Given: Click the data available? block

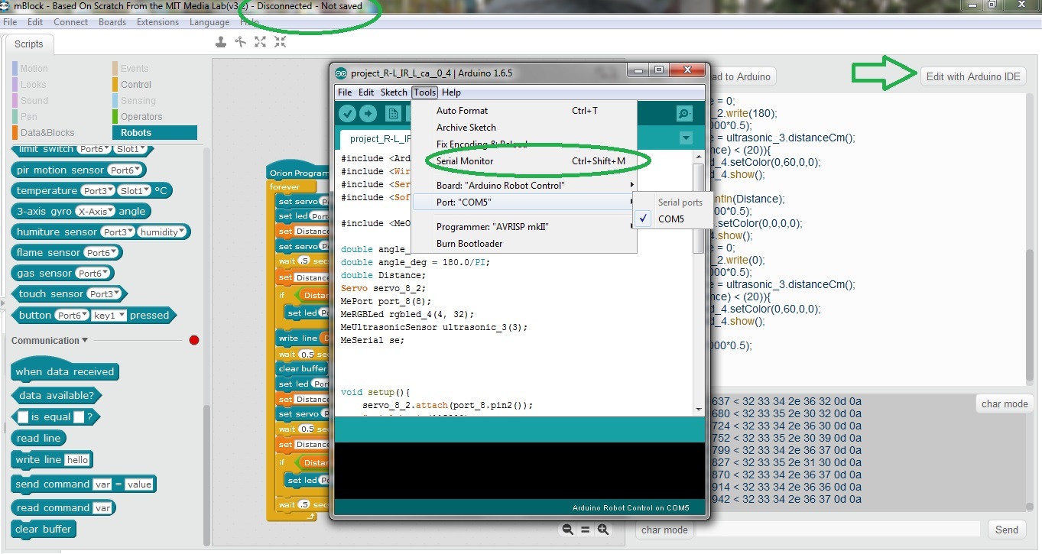Looking at the screenshot, I should click(57, 396).
